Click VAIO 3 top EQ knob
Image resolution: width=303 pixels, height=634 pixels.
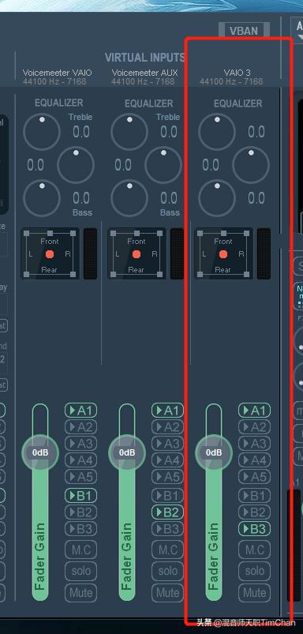[217, 132]
